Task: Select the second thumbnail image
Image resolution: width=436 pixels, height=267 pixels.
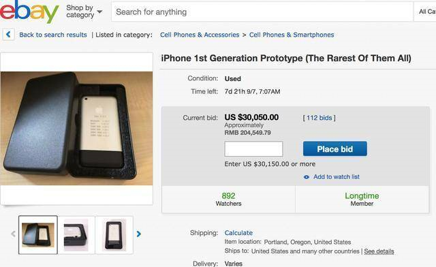Action: [x=76, y=235]
